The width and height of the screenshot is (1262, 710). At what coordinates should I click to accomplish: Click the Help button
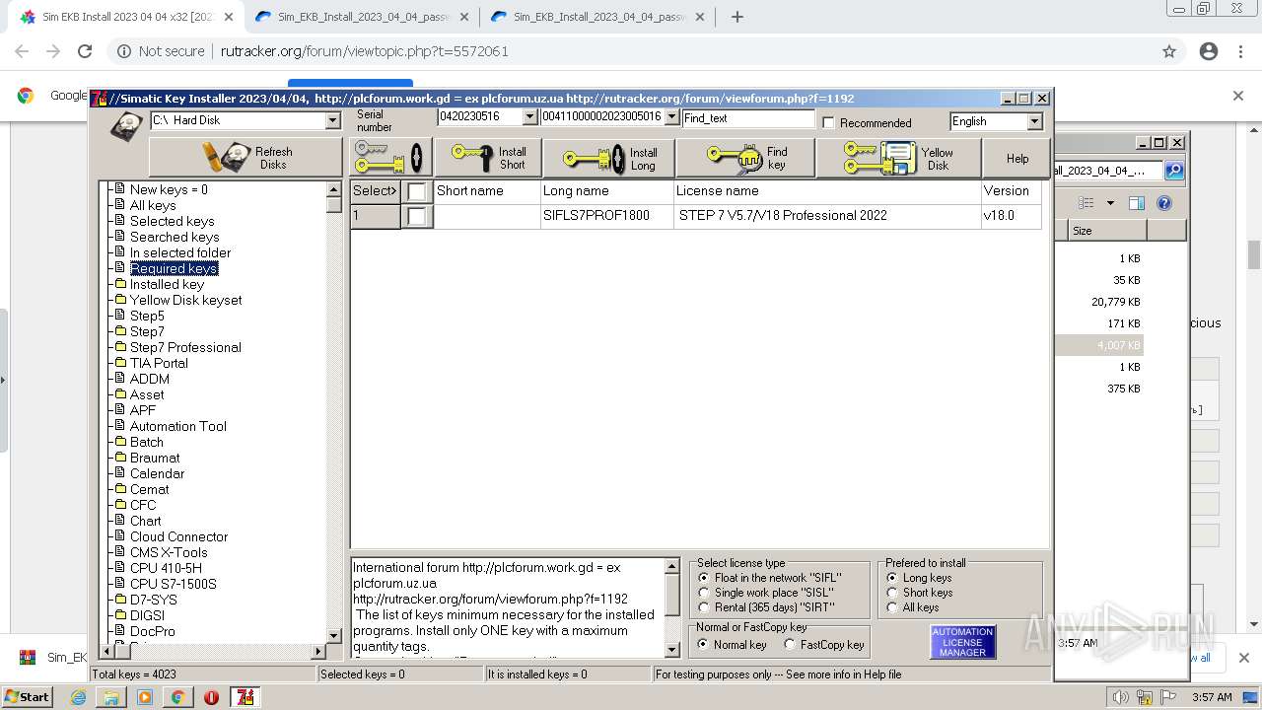click(1017, 158)
